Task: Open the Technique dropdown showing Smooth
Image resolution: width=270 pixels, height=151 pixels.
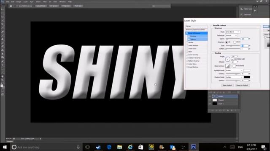Action: (232, 35)
